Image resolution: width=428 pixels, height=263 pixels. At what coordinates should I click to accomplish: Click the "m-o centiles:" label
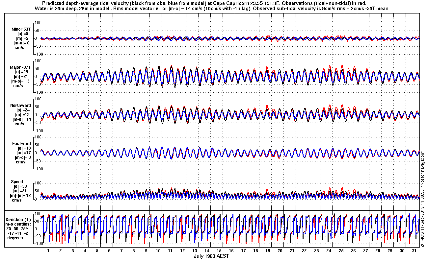click(19, 224)
